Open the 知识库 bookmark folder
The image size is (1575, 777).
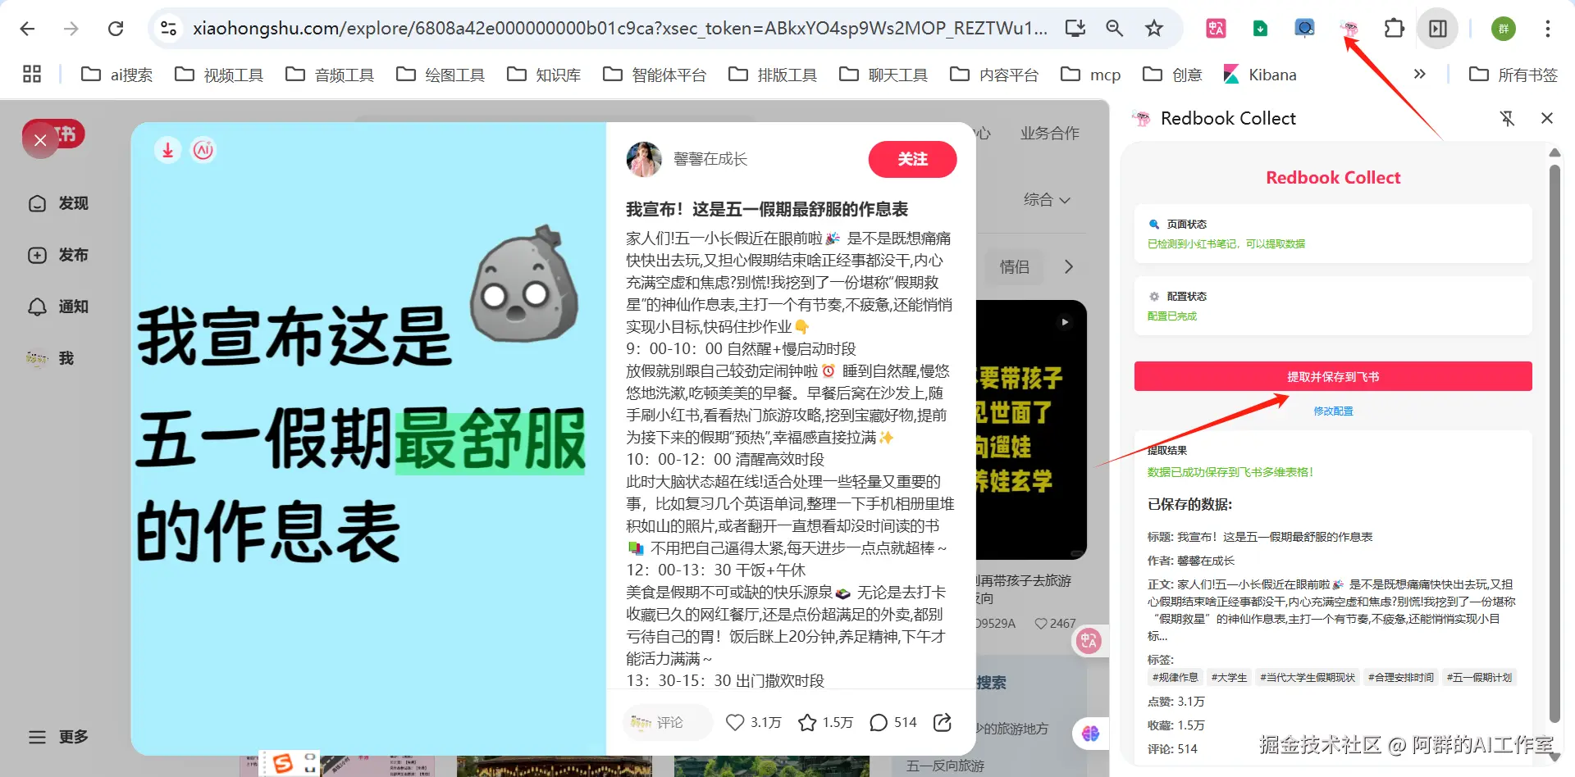pos(543,75)
